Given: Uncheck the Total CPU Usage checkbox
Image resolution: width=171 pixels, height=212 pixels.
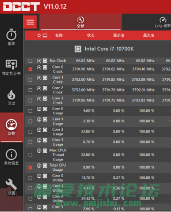Looking at the screenshot, I should 30,168.
